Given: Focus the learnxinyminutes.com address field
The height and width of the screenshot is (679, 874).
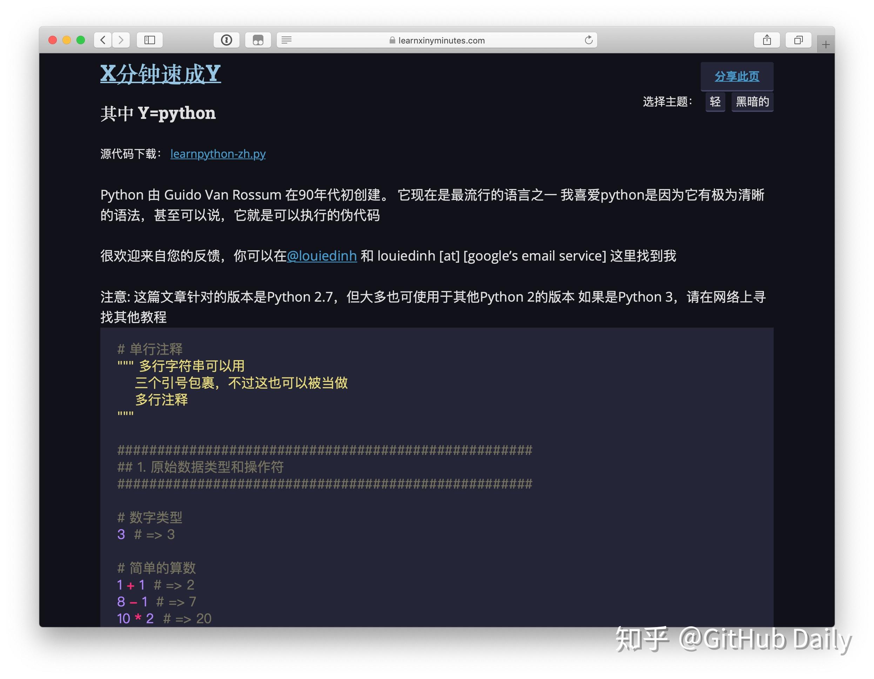Looking at the screenshot, I should coord(437,40).
